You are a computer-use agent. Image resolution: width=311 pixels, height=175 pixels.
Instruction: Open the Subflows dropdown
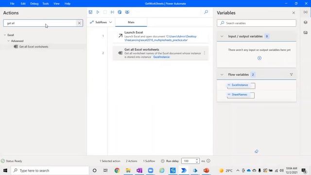pos(101,22)
